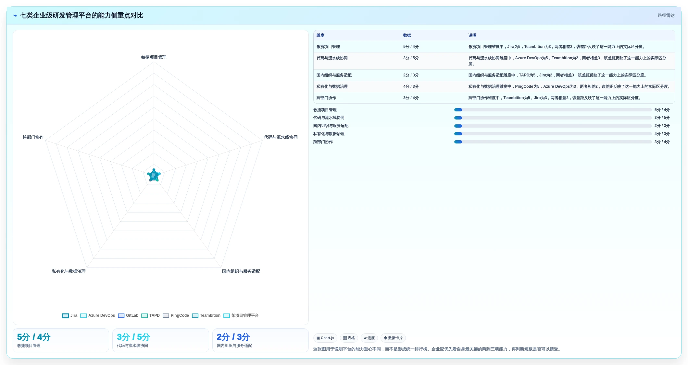Screen dimensions: 688x365
Task: Open the 2分 / 3分 国内组织与服务适配 stat card
Action: (260, 340)
